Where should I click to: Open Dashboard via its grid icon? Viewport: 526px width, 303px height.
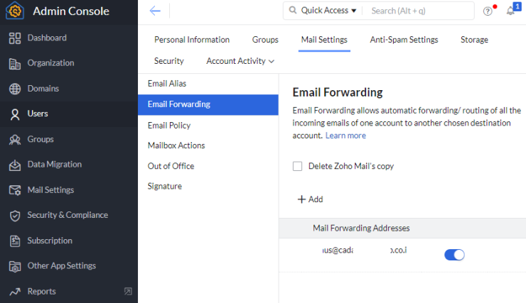[15, 38]
